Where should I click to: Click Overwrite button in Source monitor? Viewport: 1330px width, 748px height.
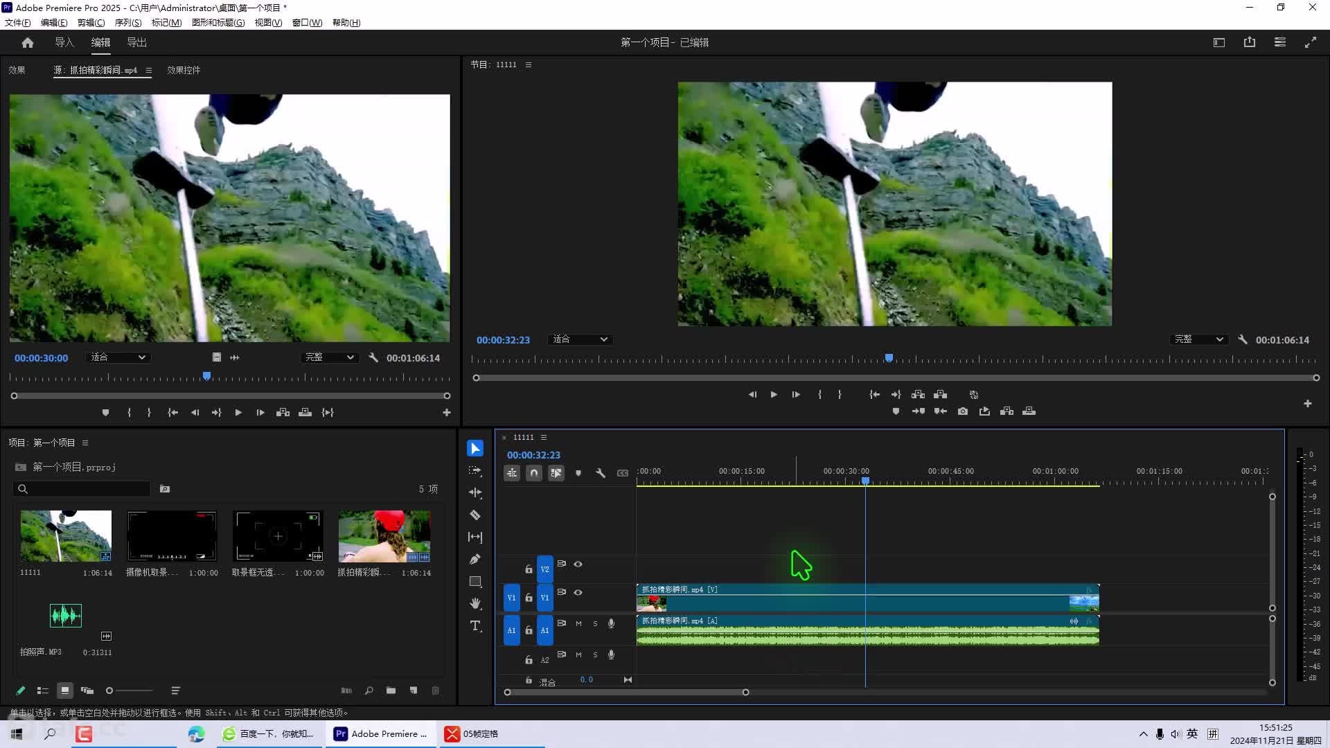[x=305, y=413]
